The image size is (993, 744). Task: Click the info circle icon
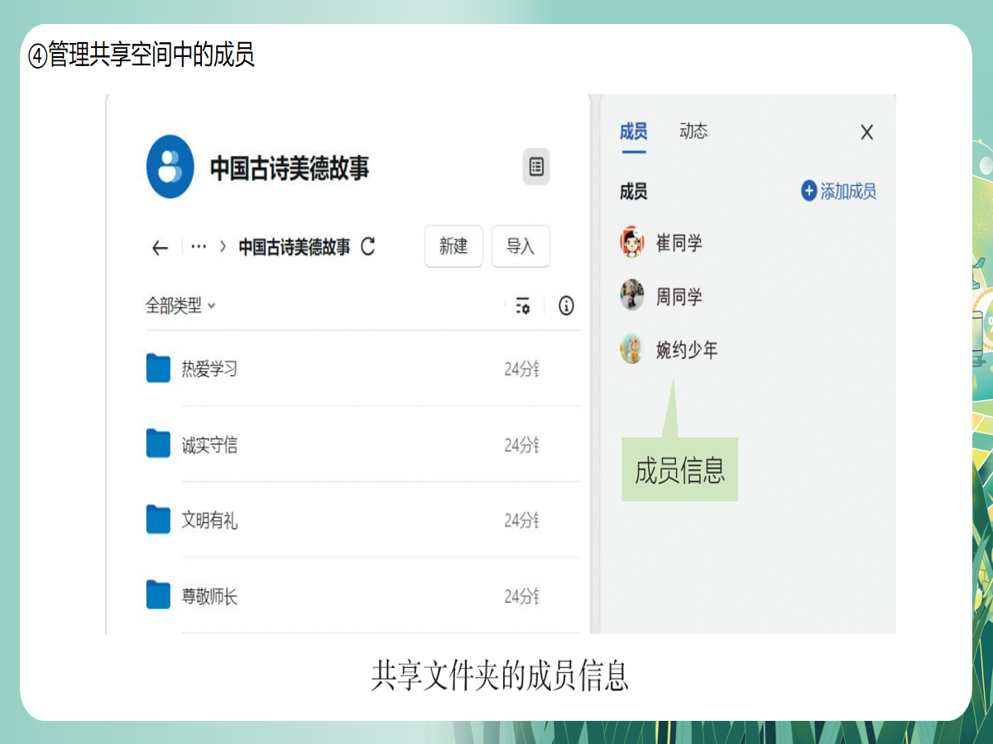pyautogui.click(x=566, y=306)
